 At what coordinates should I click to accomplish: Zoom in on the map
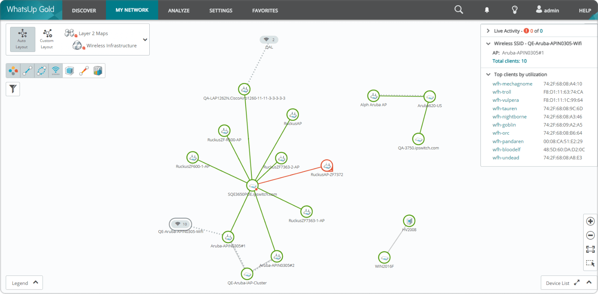[590, 221]
